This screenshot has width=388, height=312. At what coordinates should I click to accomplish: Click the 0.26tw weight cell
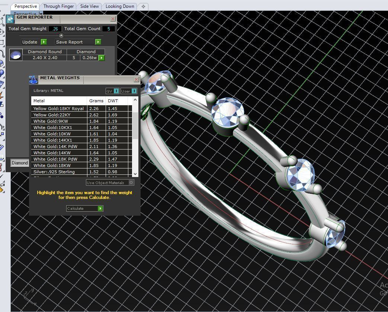tap(89, 58)
